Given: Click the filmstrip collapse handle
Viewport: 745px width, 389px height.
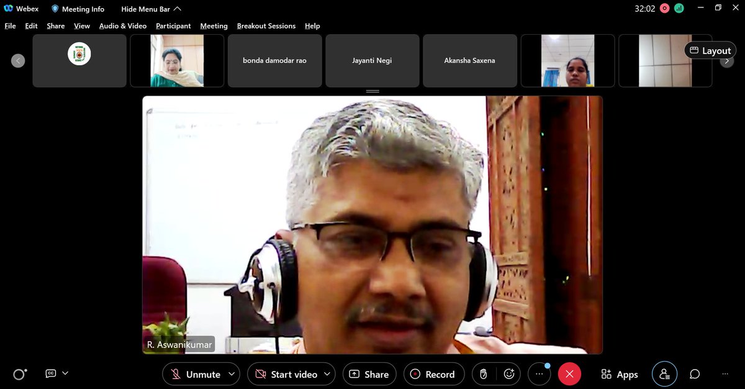Looking at the screenshot, I should 372,91.
